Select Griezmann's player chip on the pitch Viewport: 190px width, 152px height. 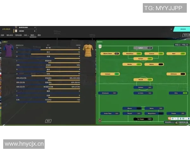coord(105,93)
